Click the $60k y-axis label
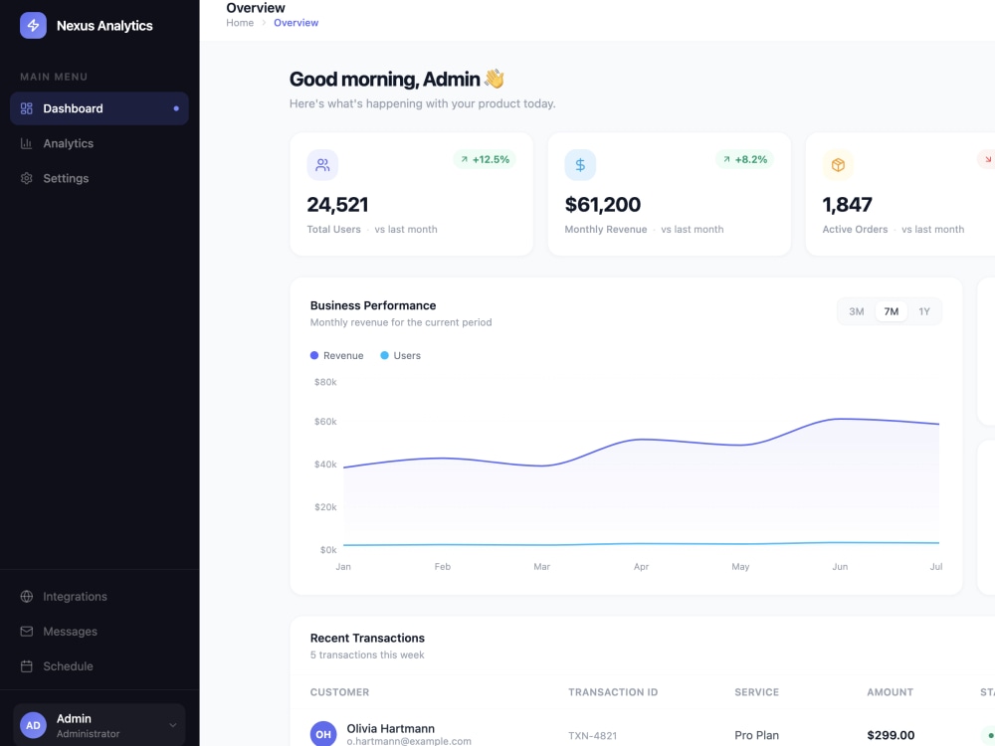995x746 pixels. point(325,421)
